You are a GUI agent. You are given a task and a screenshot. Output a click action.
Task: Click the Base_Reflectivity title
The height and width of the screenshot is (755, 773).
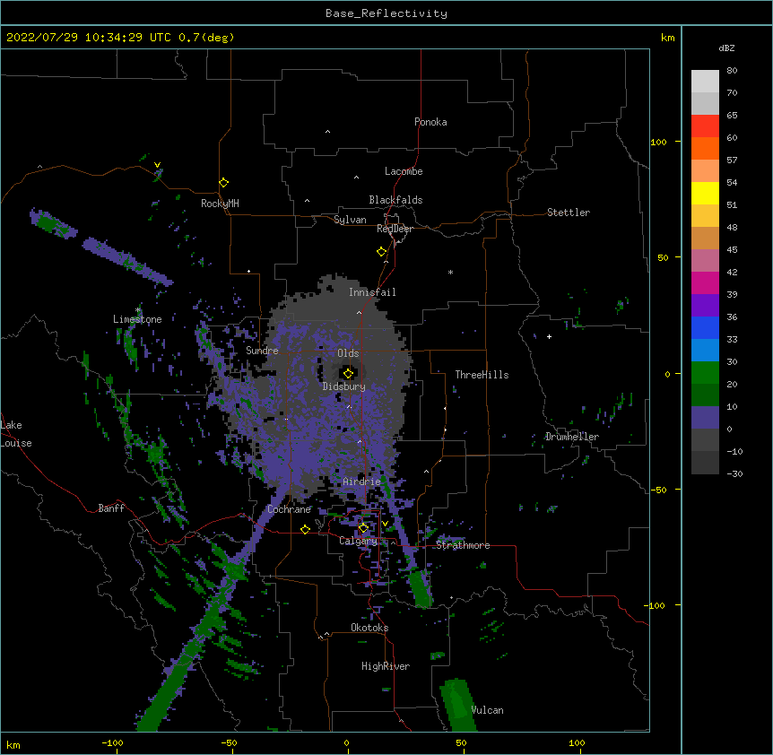[386, 13]
